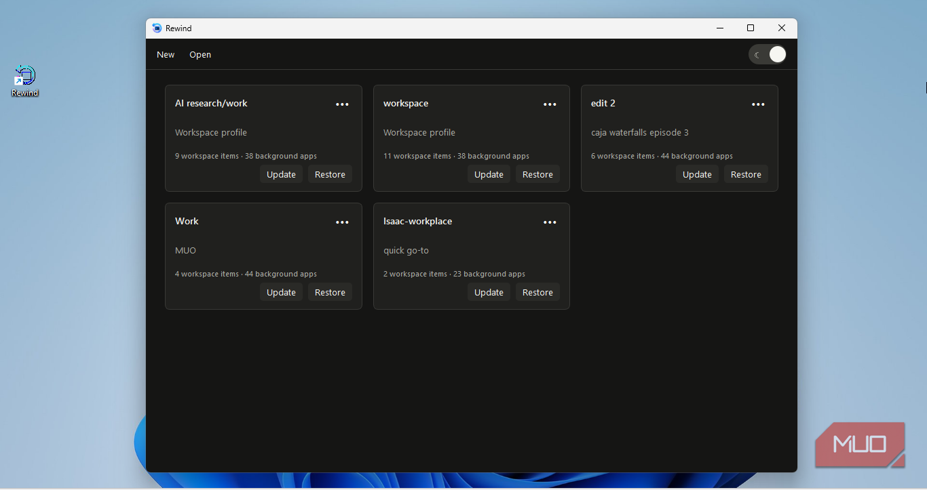The width and height of the screenshot is (927, 490).
Task: Restore the workspace profile
Action: click(537, 174)
